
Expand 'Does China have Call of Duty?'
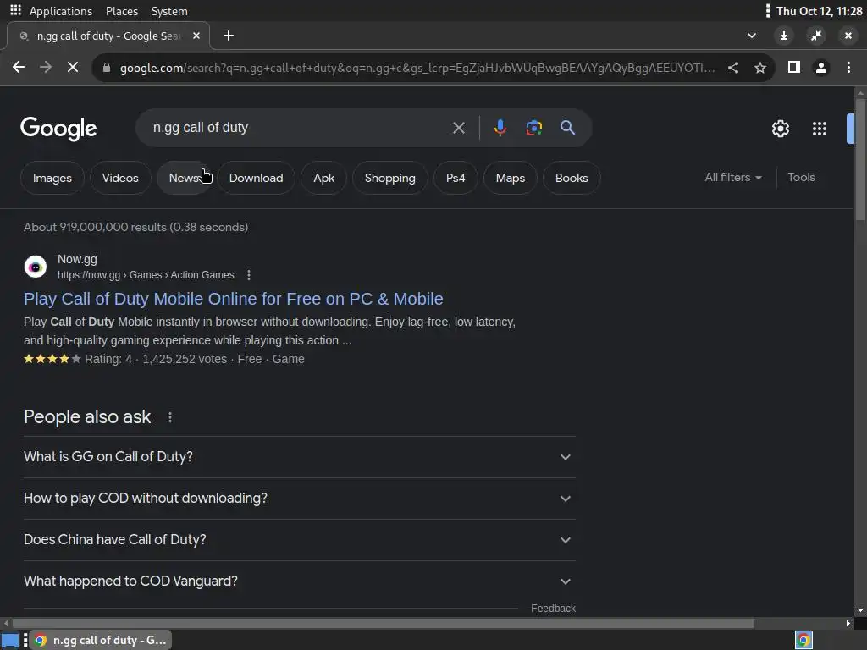[x=300, y=540]
